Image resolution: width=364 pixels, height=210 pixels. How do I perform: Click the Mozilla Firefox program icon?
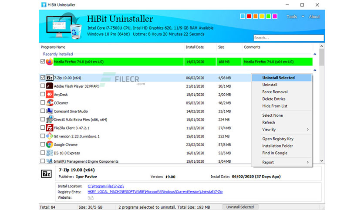pos(49,62)
